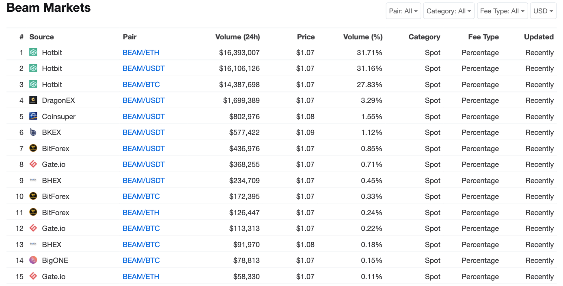Open Gate.io BEAM/ETH pair in row 15

click(x=141, y=277)
